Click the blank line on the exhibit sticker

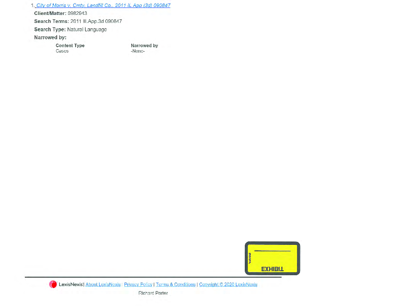[272, 251]
